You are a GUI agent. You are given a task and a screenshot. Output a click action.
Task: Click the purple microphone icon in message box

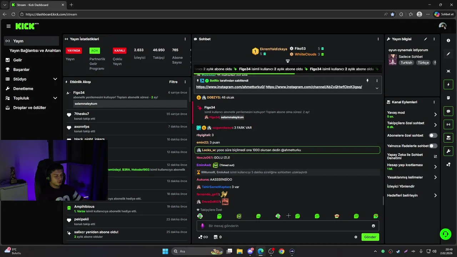pos(202,226)
